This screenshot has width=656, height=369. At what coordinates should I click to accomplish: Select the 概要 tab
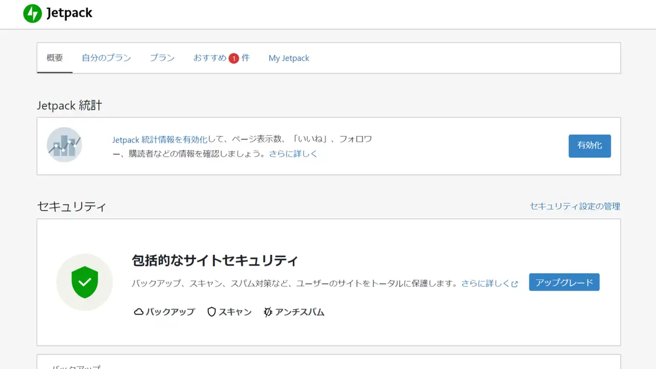[55, 58]
